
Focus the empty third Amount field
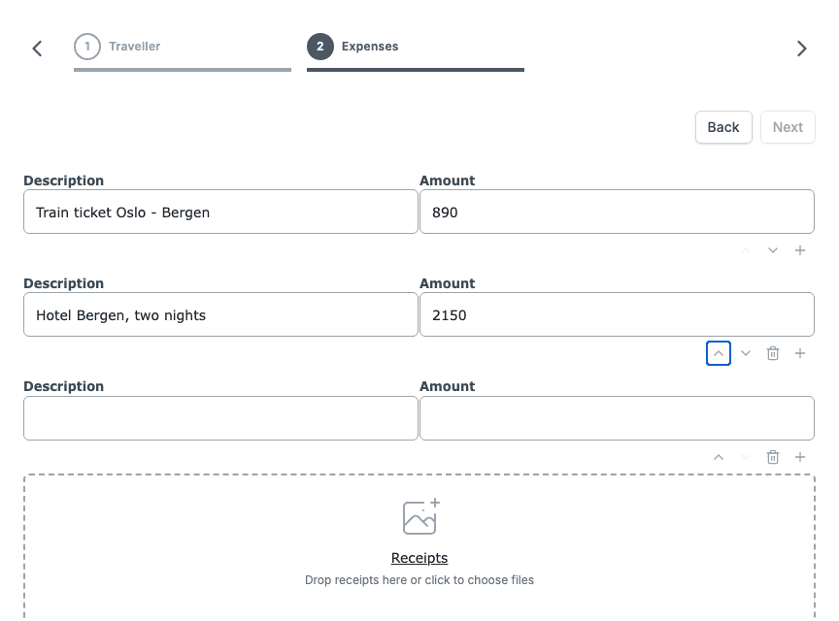click(x=617, y=418)
